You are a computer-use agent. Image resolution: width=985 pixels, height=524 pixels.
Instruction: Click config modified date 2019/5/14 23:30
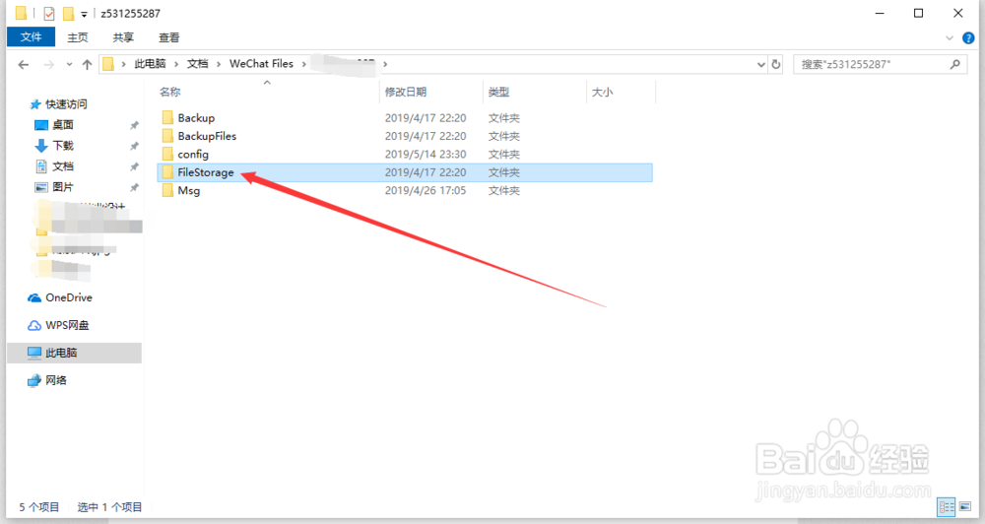coord(426,154)
